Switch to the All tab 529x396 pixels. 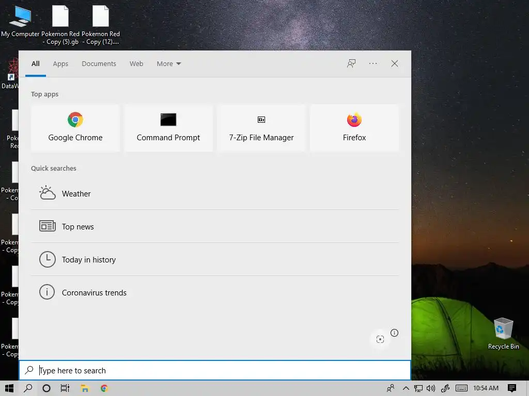pyautogui.click(x=36, y=63)
